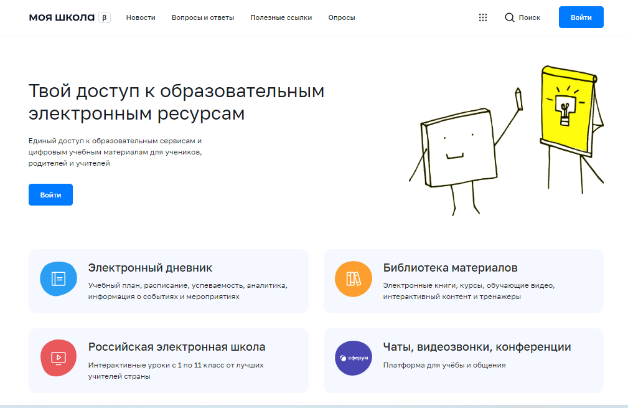This screenshot has height=408, width=628.
Task: Open Вопросы и ответы in navigation
Action: coord(203,17)
